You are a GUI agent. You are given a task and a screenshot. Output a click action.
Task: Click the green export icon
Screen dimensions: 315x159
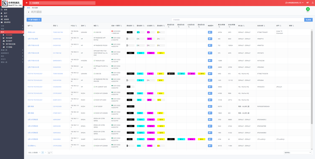[x=308, y=9]
